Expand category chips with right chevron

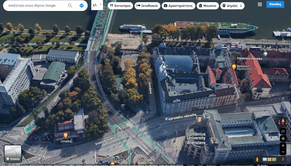(x=242, y=6)
